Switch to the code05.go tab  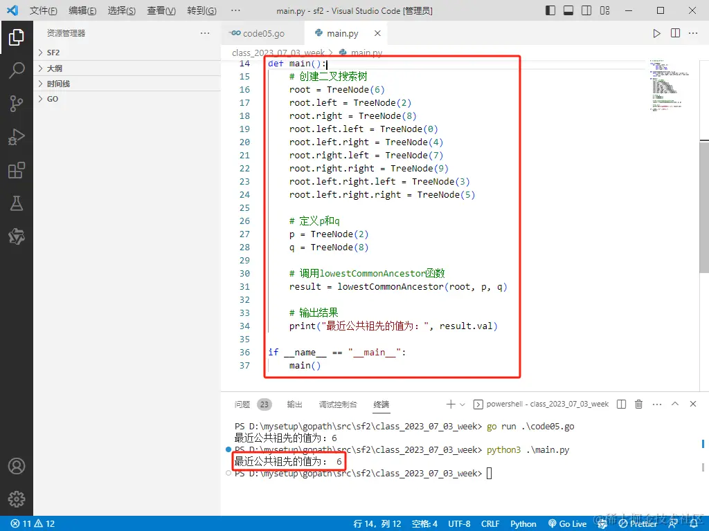[261, 33]
